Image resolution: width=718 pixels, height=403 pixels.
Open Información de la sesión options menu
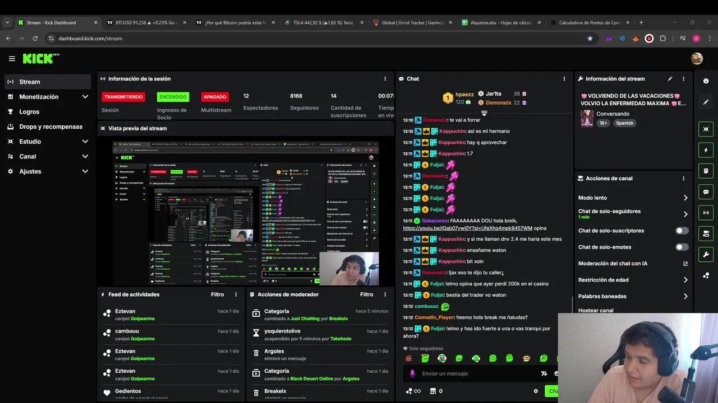(385, 79)
